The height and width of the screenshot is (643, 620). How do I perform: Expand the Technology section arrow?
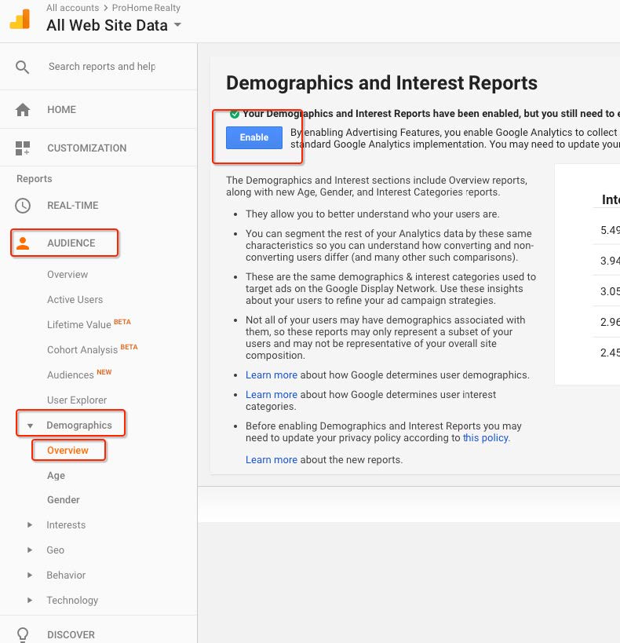[x=30, y=600]
